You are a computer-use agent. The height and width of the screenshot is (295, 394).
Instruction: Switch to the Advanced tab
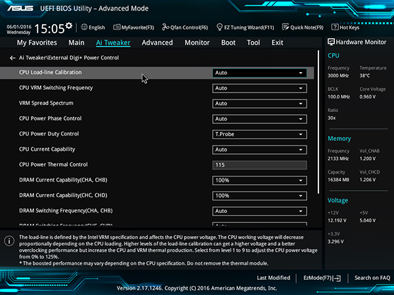click(x=158, y=43)
